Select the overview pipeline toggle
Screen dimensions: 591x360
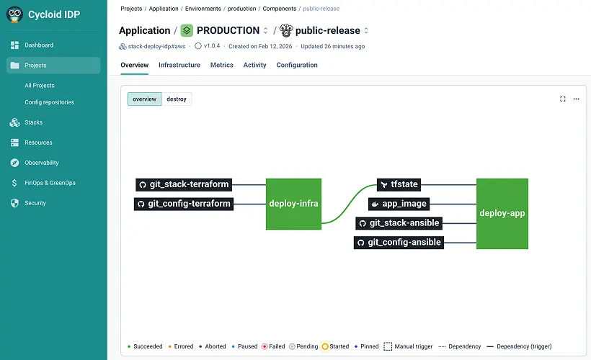point(144,99)
